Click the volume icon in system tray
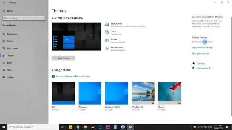The image size is (232, 130). tap(202, 127)
